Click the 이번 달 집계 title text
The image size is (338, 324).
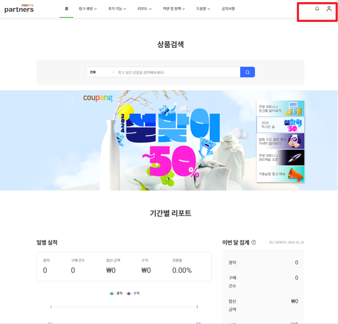tap(235, 242)
